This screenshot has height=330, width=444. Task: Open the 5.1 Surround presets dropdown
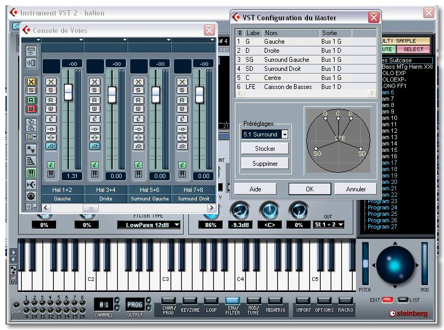(285, 134)
